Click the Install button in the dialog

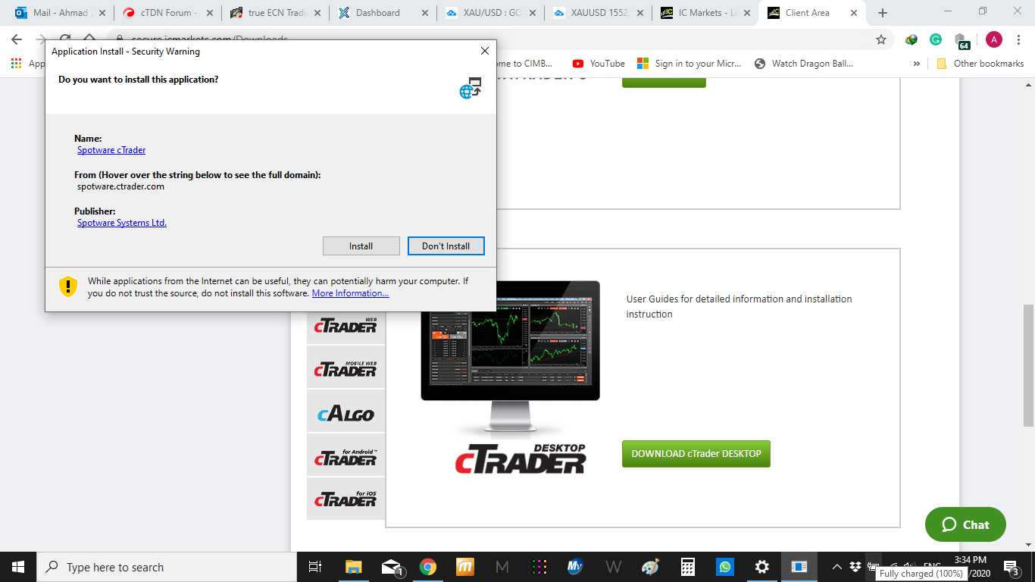tap(361, 246)
